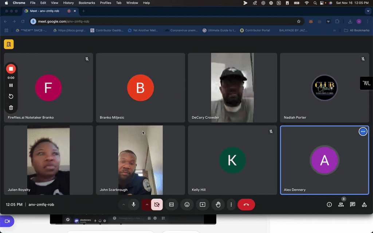
Task: Open camera video options chevron
Action: [147, 205]
